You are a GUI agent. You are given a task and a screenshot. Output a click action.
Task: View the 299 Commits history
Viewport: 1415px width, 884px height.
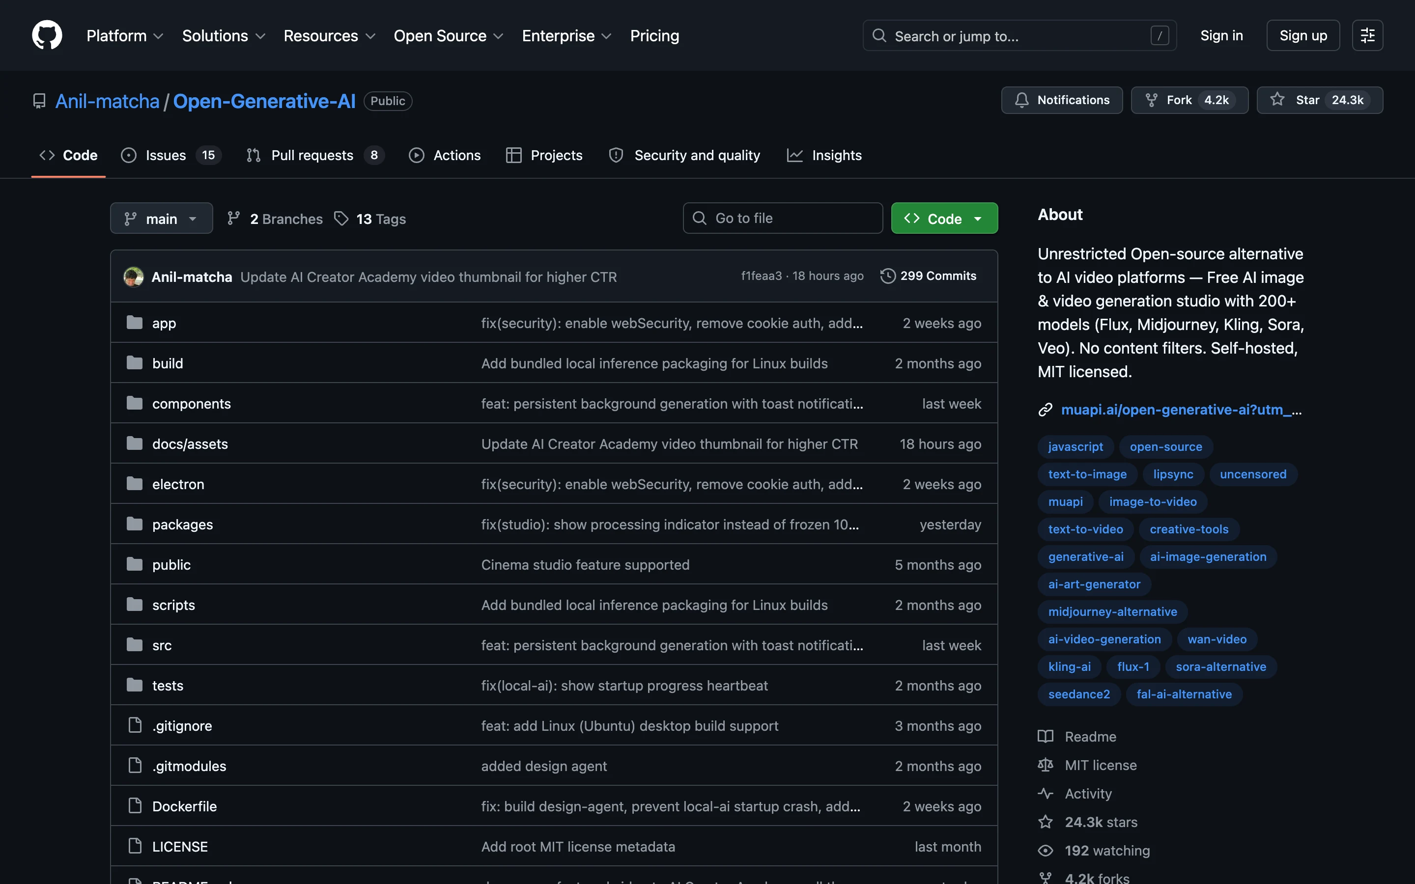(x=929, y=276)
